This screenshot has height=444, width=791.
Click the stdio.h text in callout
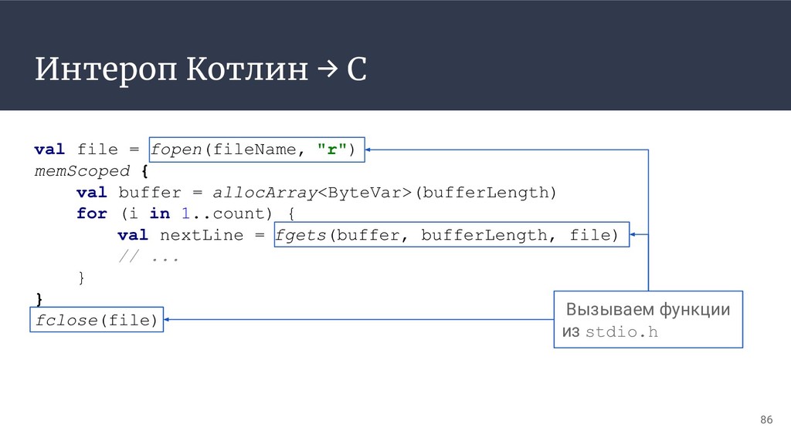pyautogui.click(x=622, y=331)
